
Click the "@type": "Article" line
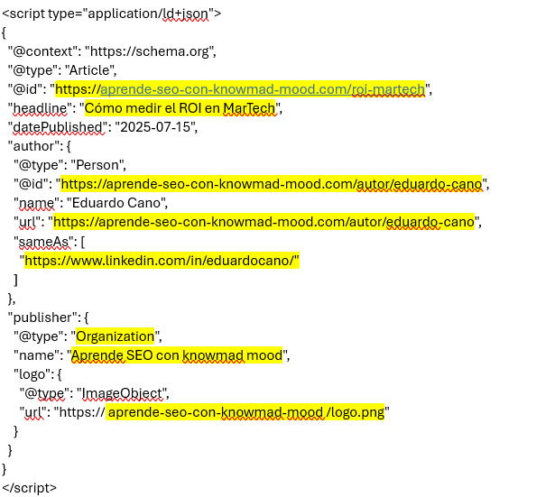pos(62,70)
